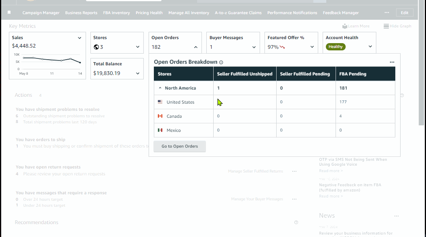Open the three-dot menu beside Feedback Manager

click(386, 12)
